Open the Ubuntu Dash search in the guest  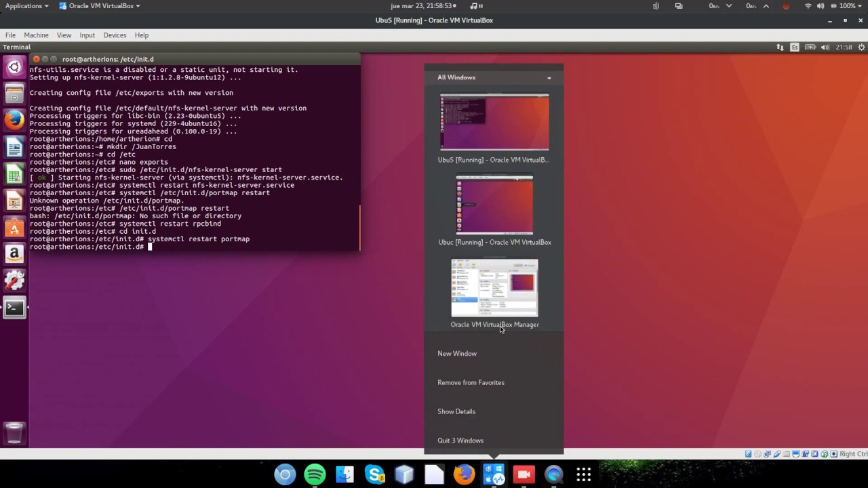click(x=14, y=67)
